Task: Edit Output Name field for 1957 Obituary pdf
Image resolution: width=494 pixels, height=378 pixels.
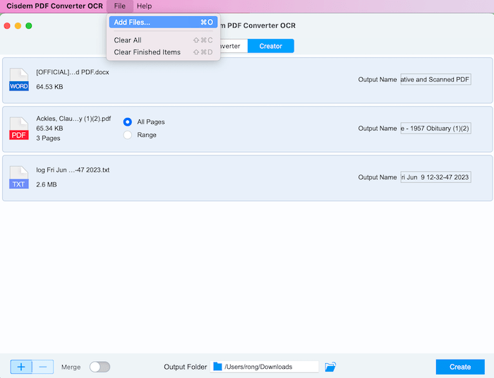Action: 435,129
